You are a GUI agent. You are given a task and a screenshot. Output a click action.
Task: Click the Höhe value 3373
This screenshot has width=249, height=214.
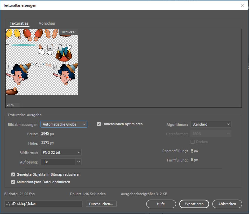coord(45,143)
